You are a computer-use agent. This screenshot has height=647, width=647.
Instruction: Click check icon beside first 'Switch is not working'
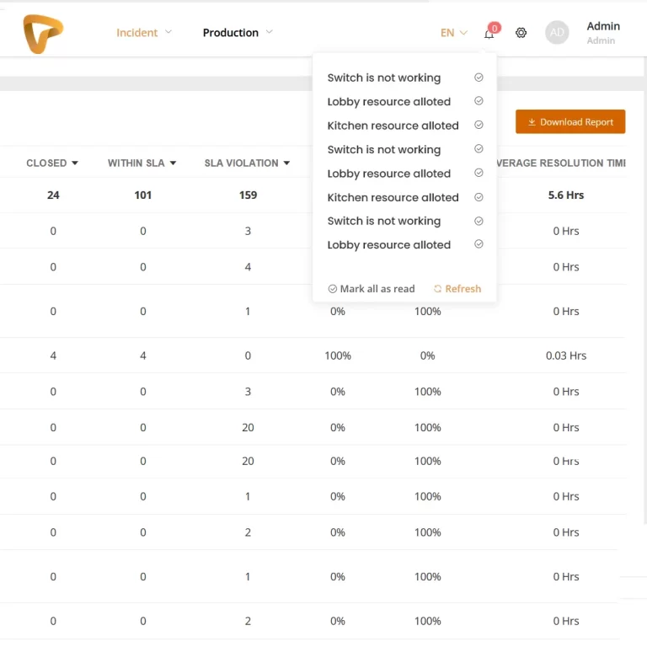tap(479, 78)
